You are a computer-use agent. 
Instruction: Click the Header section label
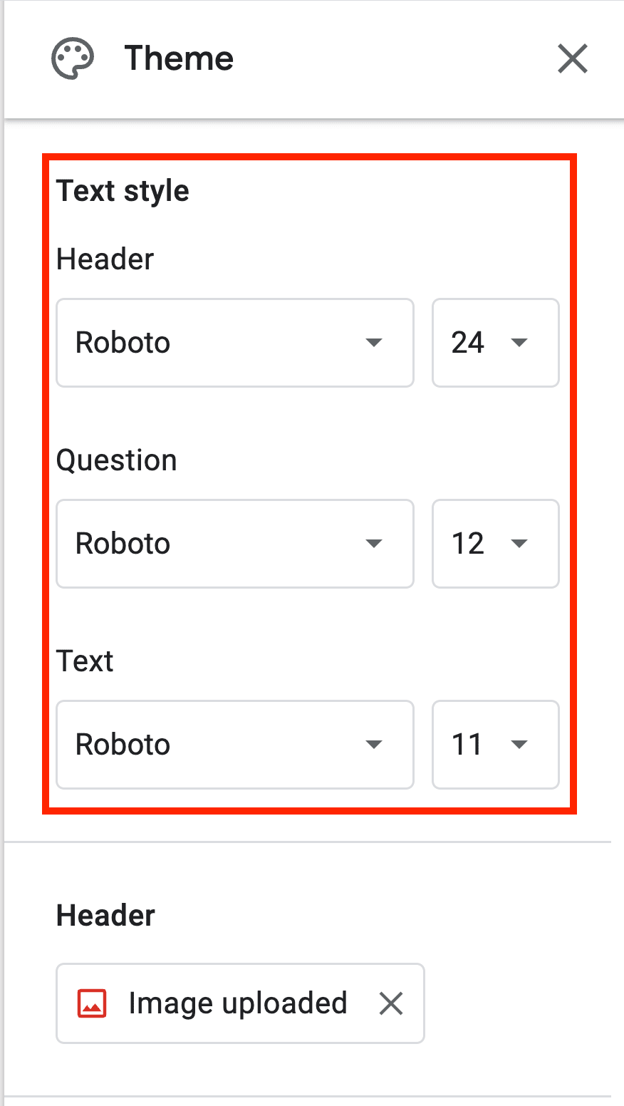point(105,915)
